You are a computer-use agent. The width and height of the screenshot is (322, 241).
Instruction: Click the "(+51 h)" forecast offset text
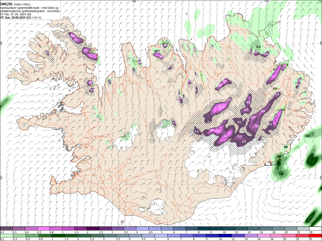(x=36, y=18)
